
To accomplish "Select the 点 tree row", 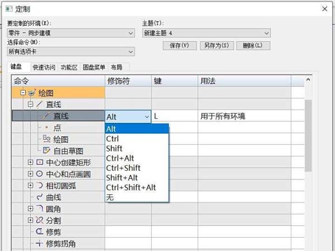I will tap(57, 128).
